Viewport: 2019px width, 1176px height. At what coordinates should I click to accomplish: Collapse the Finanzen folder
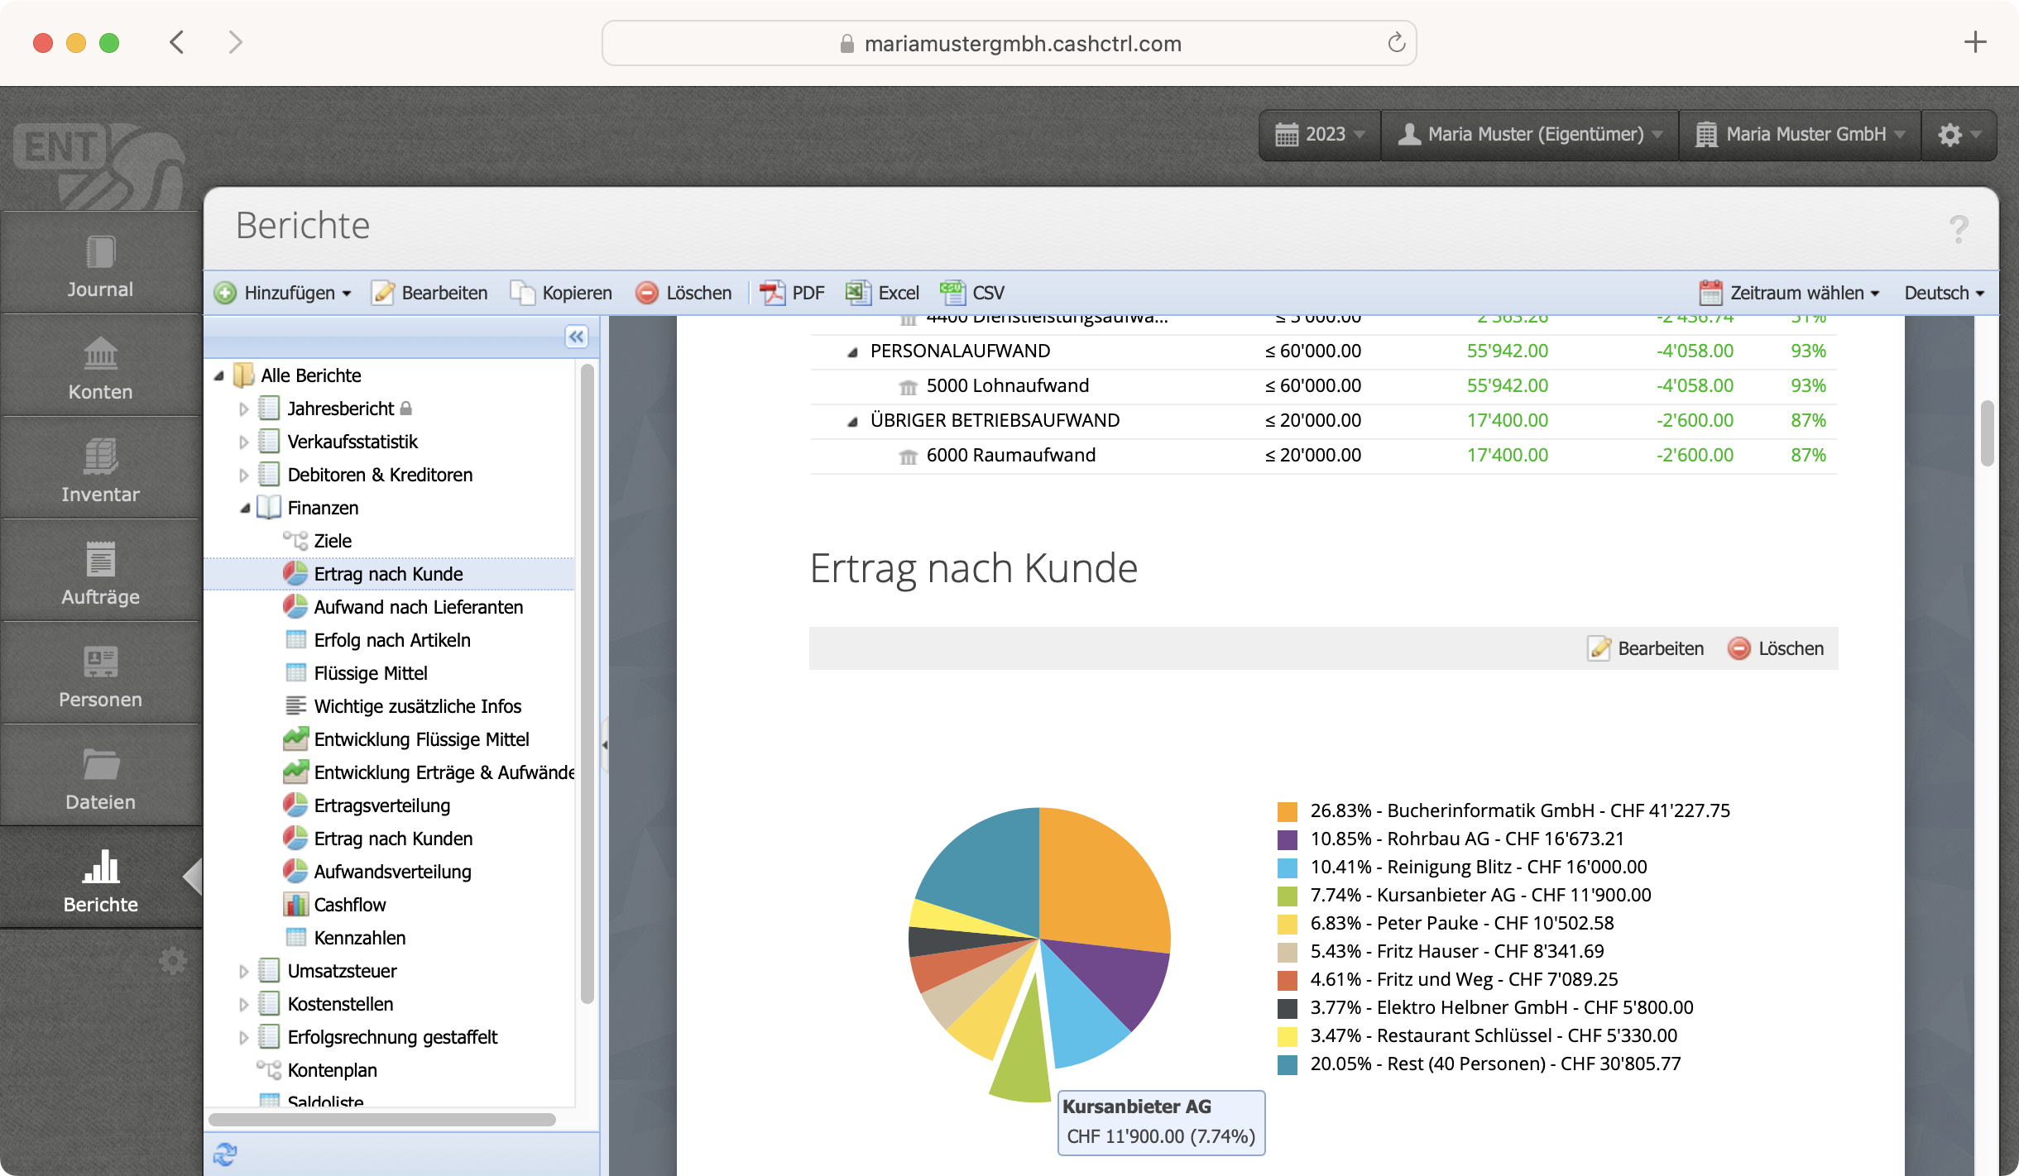click(245, 508)
